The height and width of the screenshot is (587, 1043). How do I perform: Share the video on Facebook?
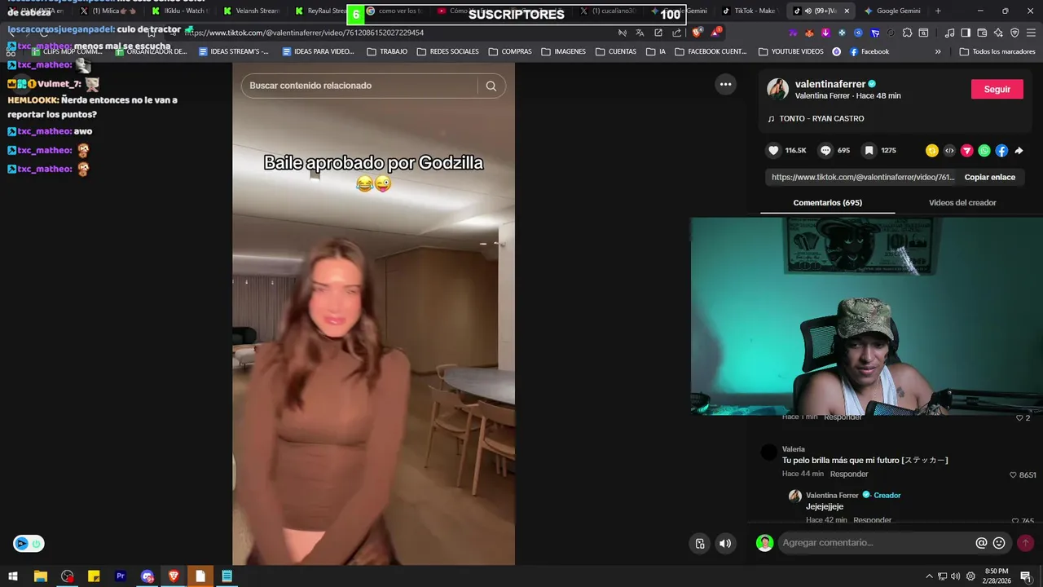point(1001,150)
